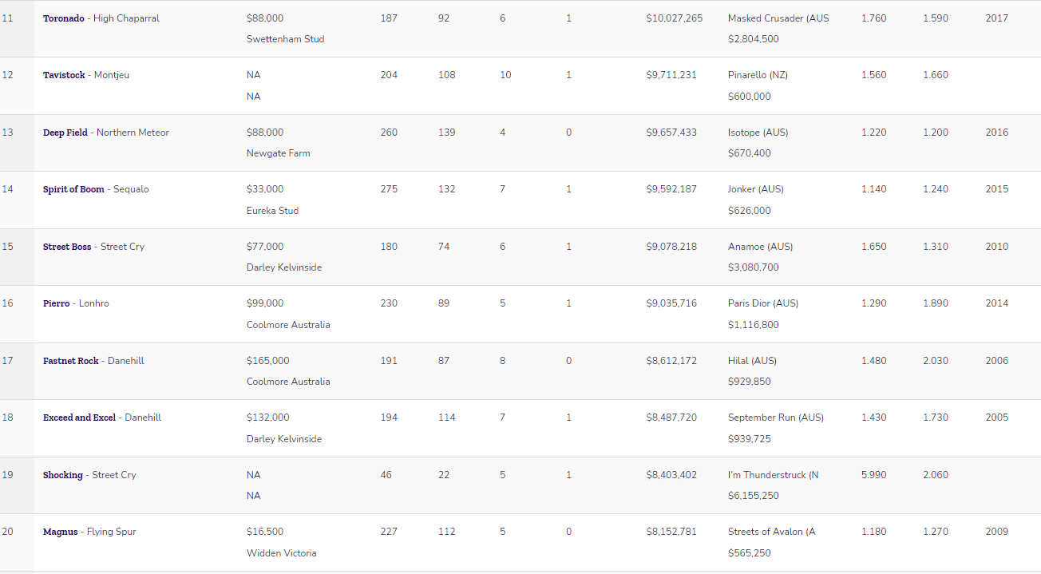Open the Street Boss sire page
The image size is (1041, 574).
pos(67,247)
